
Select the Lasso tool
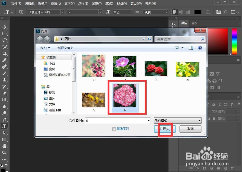click(x=4, y=40)
